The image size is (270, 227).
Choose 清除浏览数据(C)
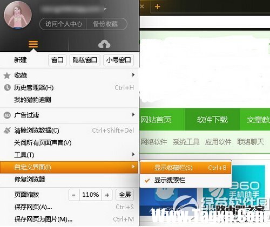[x=69, y=130]
